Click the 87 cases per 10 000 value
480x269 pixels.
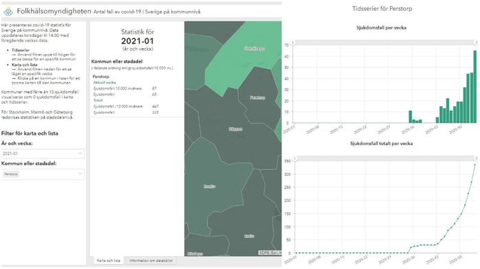(155, 88)
